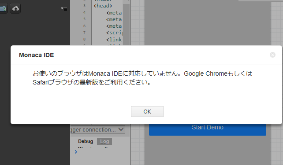Click the console prompt arrow
The width and height of the screenshot is (283, 165).
(x=76, y=152)
